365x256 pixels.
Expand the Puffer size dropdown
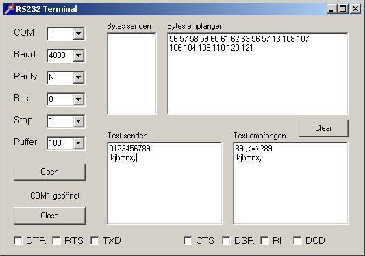click(x=79, y=143)
